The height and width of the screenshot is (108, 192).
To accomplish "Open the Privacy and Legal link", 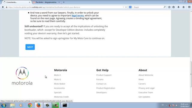I will [x=146, y=88].
